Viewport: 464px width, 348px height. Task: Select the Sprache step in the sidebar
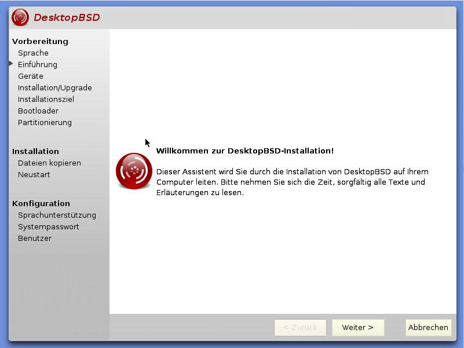click(33, 53)
